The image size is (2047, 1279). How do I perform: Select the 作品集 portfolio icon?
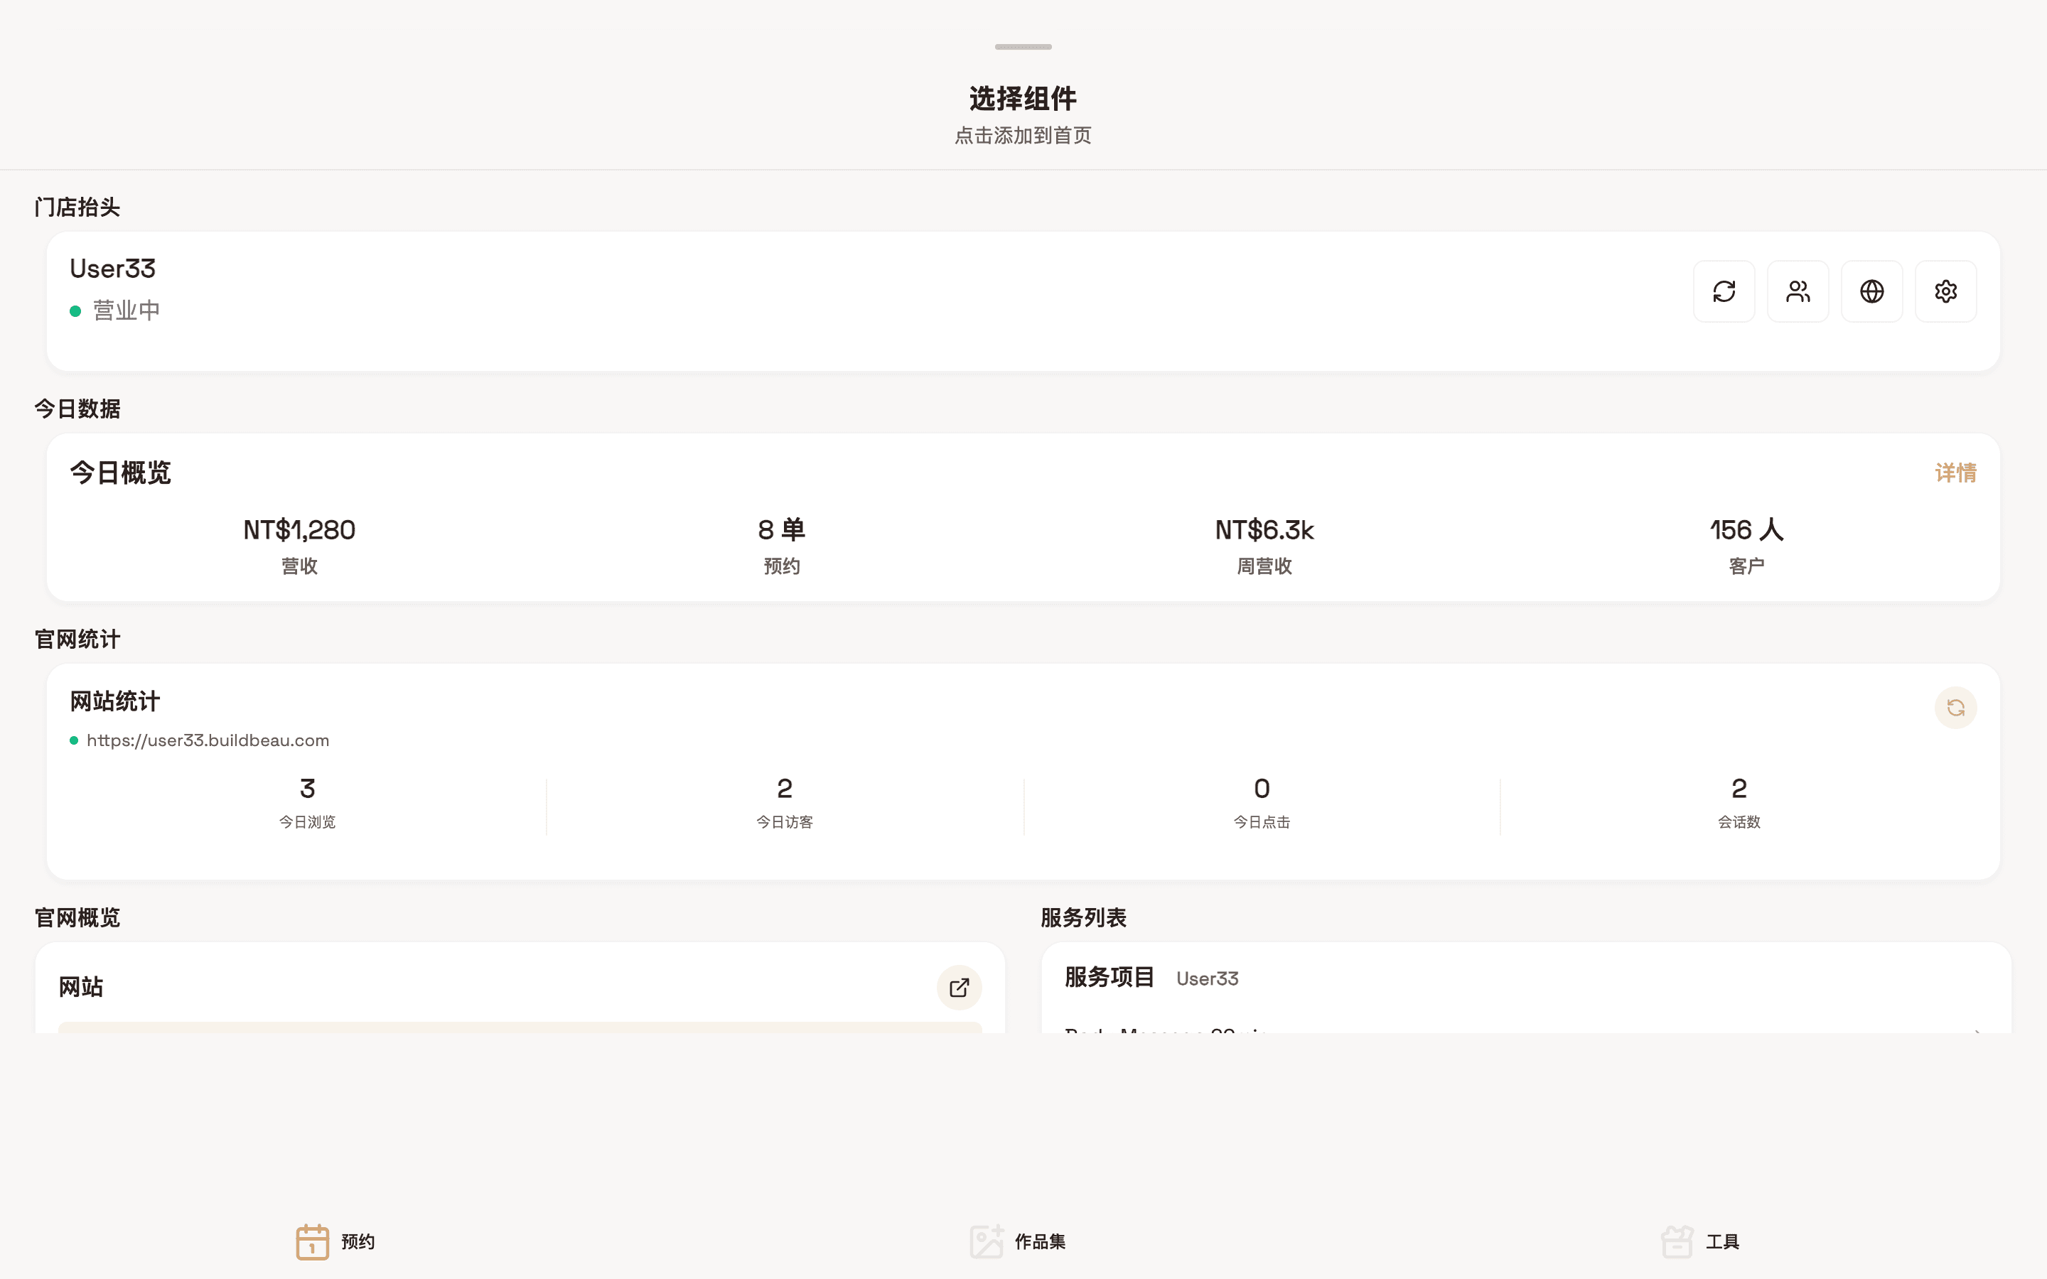987,1241
